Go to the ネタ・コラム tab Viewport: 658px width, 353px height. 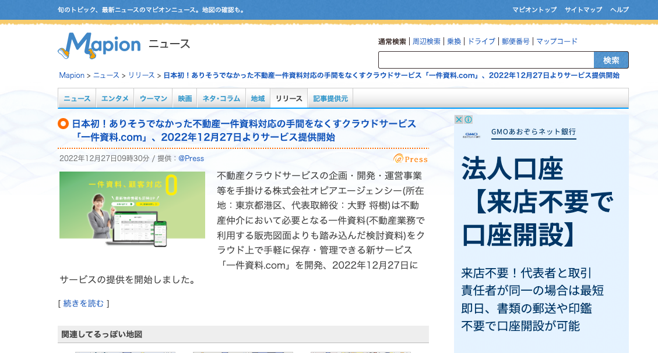(x=221, y=98)
